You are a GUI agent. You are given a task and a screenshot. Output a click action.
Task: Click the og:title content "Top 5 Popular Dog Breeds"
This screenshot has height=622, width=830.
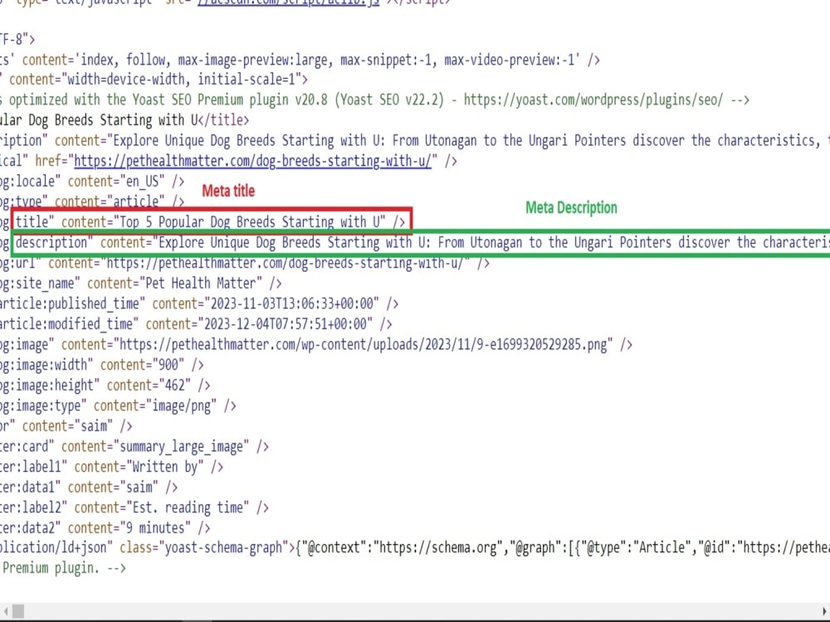250,222
